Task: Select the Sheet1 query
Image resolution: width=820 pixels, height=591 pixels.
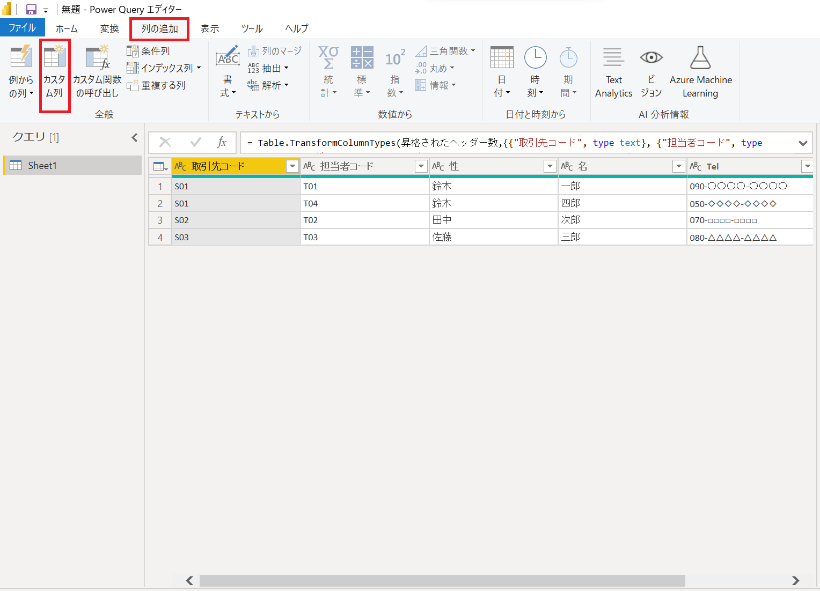Action: (x=42, y=166)
